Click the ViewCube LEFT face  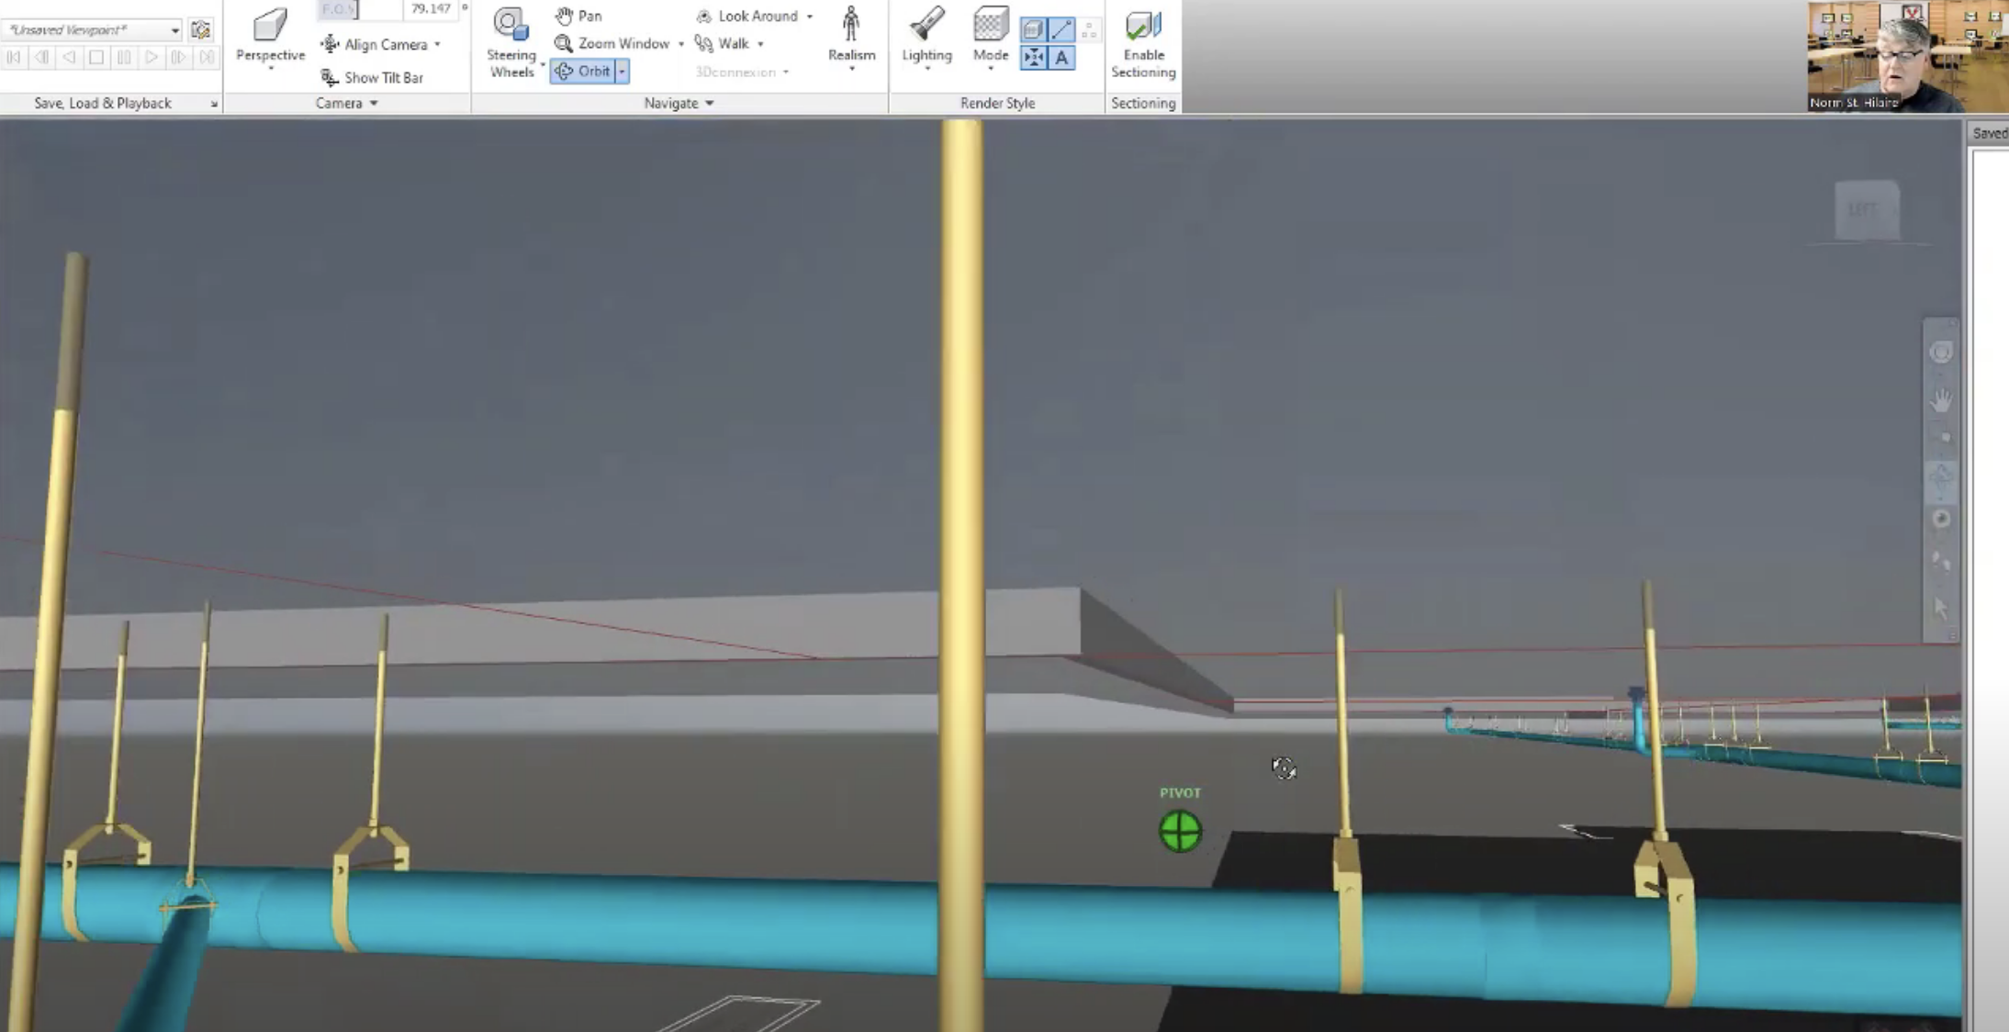coord(1865,210)
